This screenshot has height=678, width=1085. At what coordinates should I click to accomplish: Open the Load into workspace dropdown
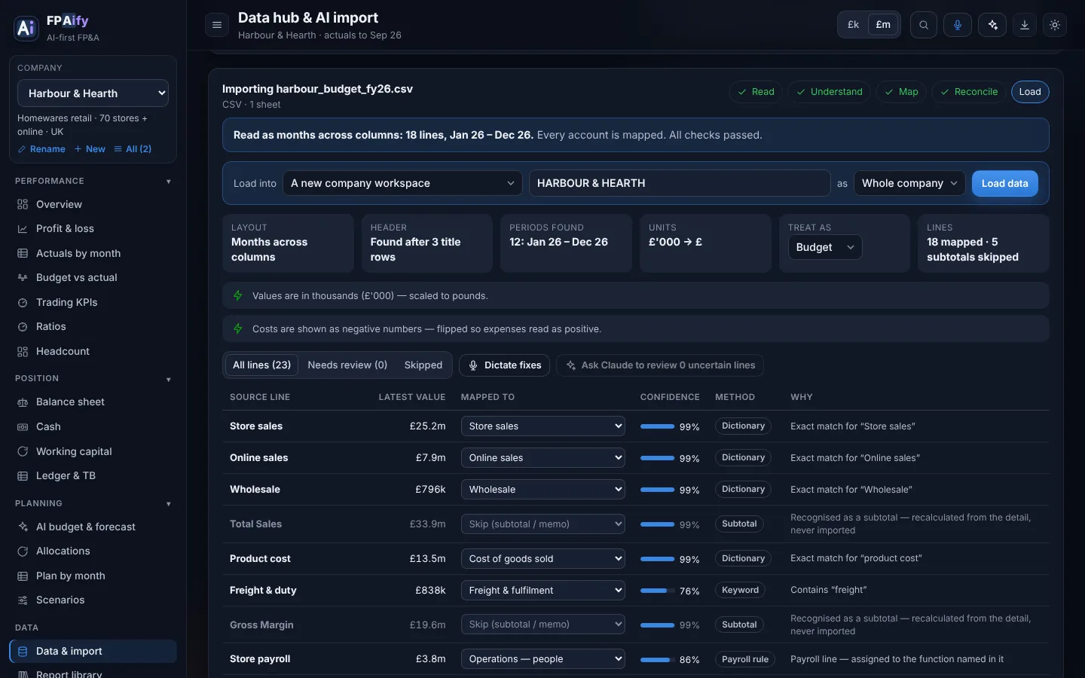402,183
